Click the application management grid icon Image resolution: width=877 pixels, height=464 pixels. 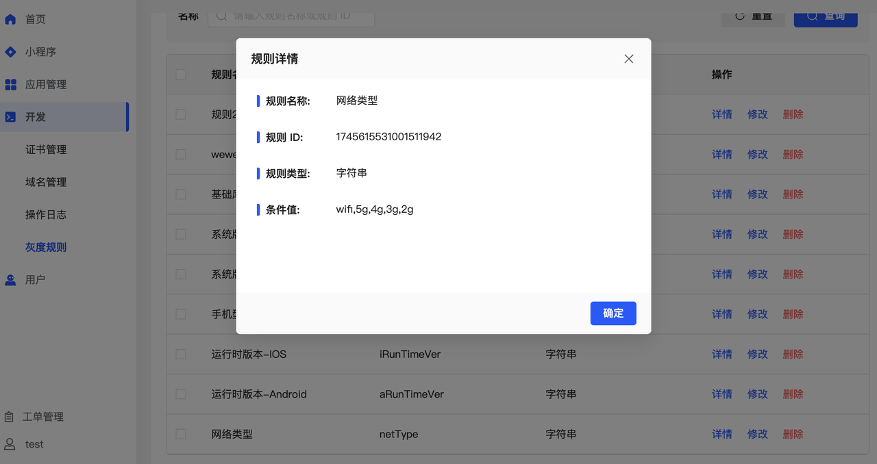point(10,85)
